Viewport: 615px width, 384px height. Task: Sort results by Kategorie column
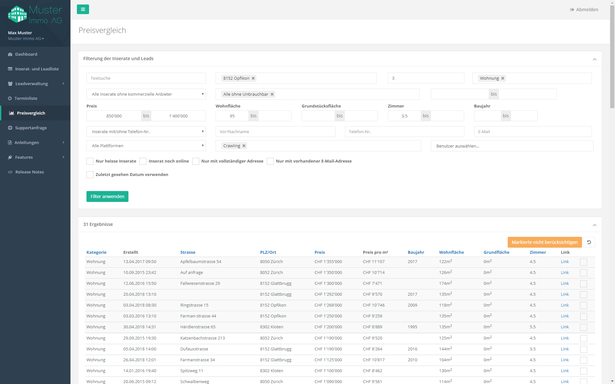96,252
